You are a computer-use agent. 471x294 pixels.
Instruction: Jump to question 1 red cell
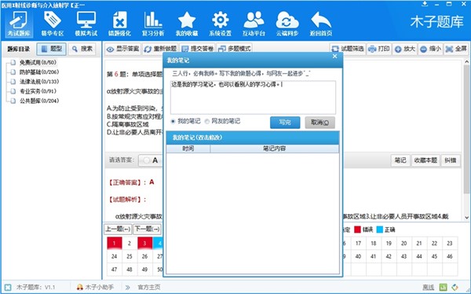[115, 243]
